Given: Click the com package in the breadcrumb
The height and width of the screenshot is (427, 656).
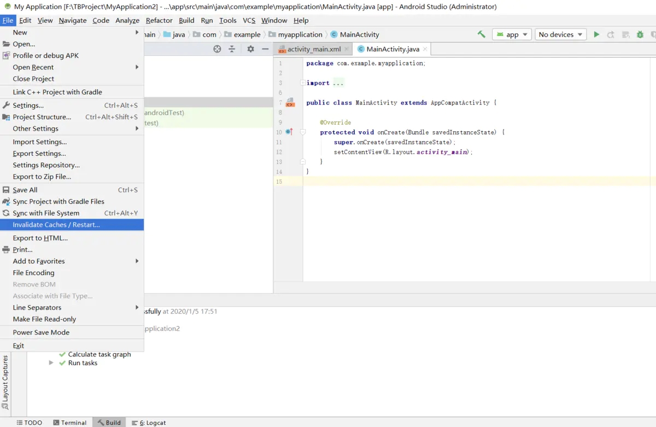Looking at the screenshot, I should [x=204, y=34].
